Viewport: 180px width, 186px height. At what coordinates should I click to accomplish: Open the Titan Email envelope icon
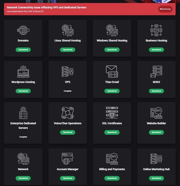tap(112, 72)
